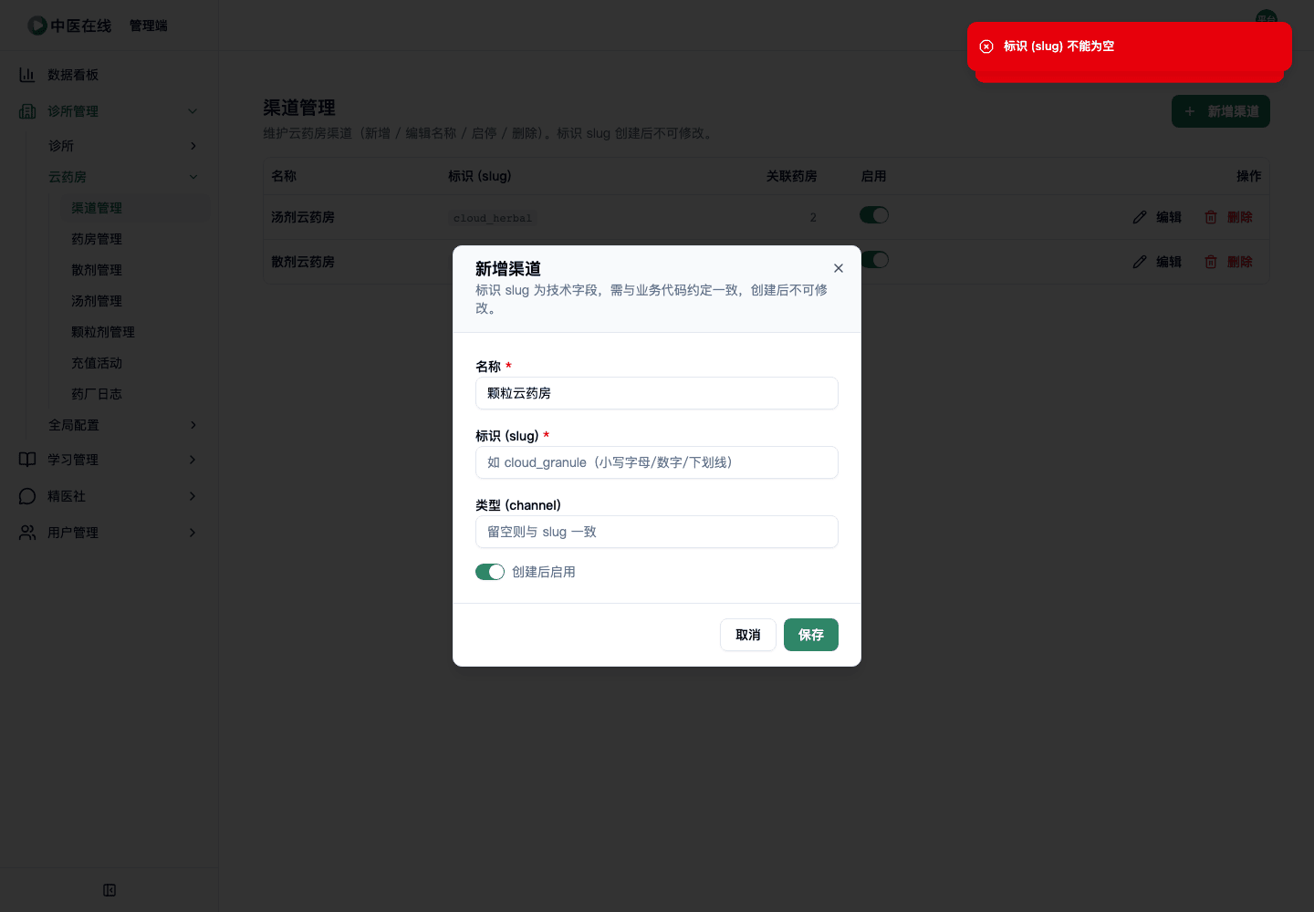Screen dimensions: 1314x912
Task: Click the 新增渠道 button top right
Action: pyautogui.click(x=1221, y=111)
